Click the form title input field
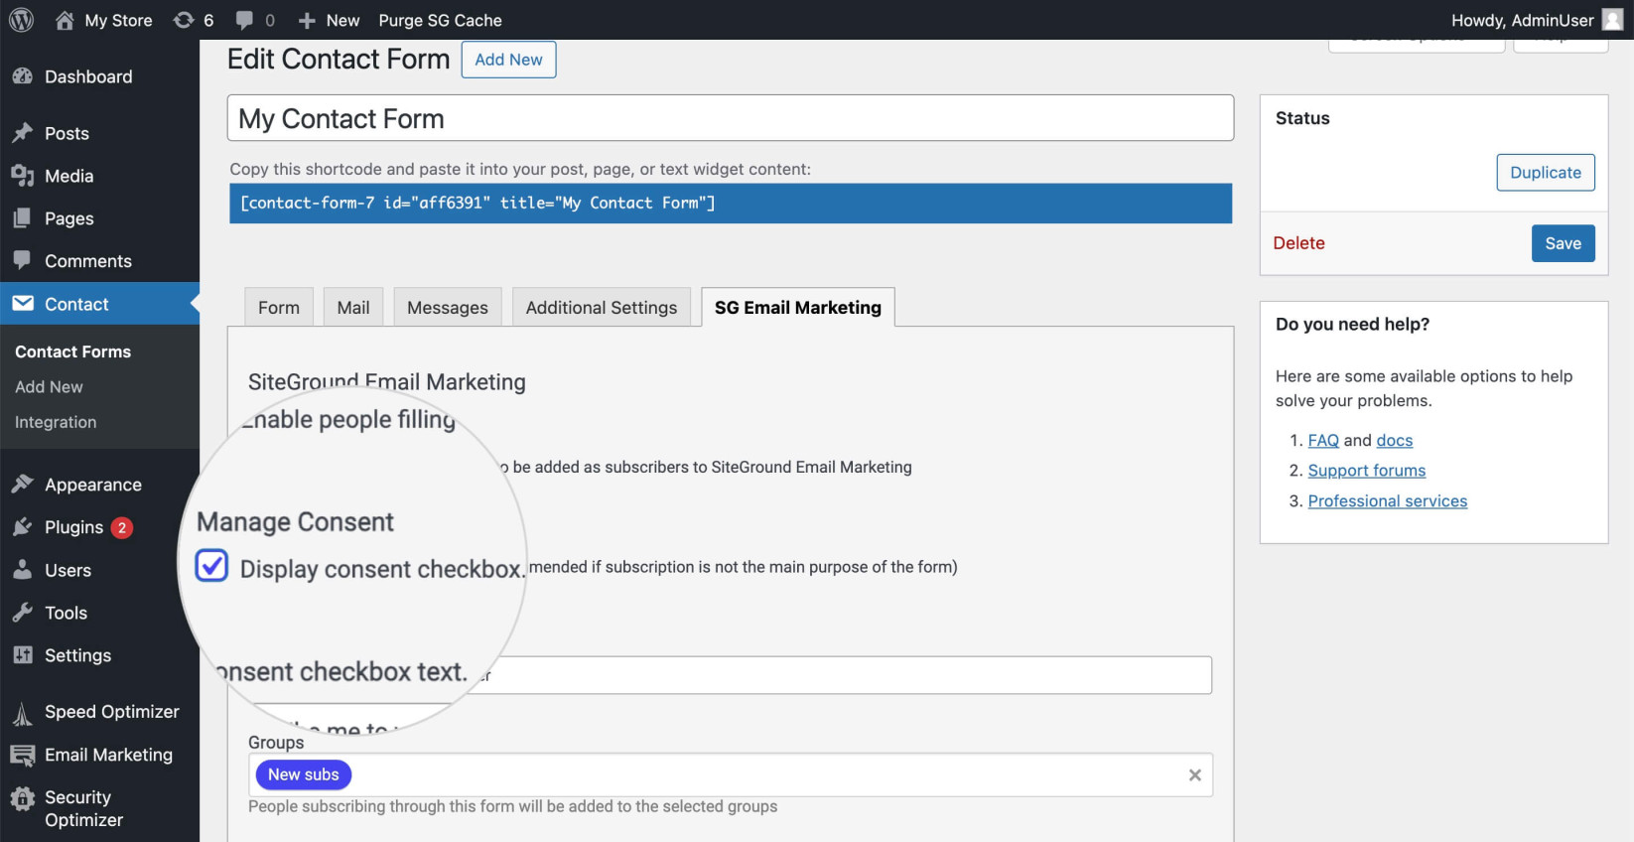 tap(731, 118)
